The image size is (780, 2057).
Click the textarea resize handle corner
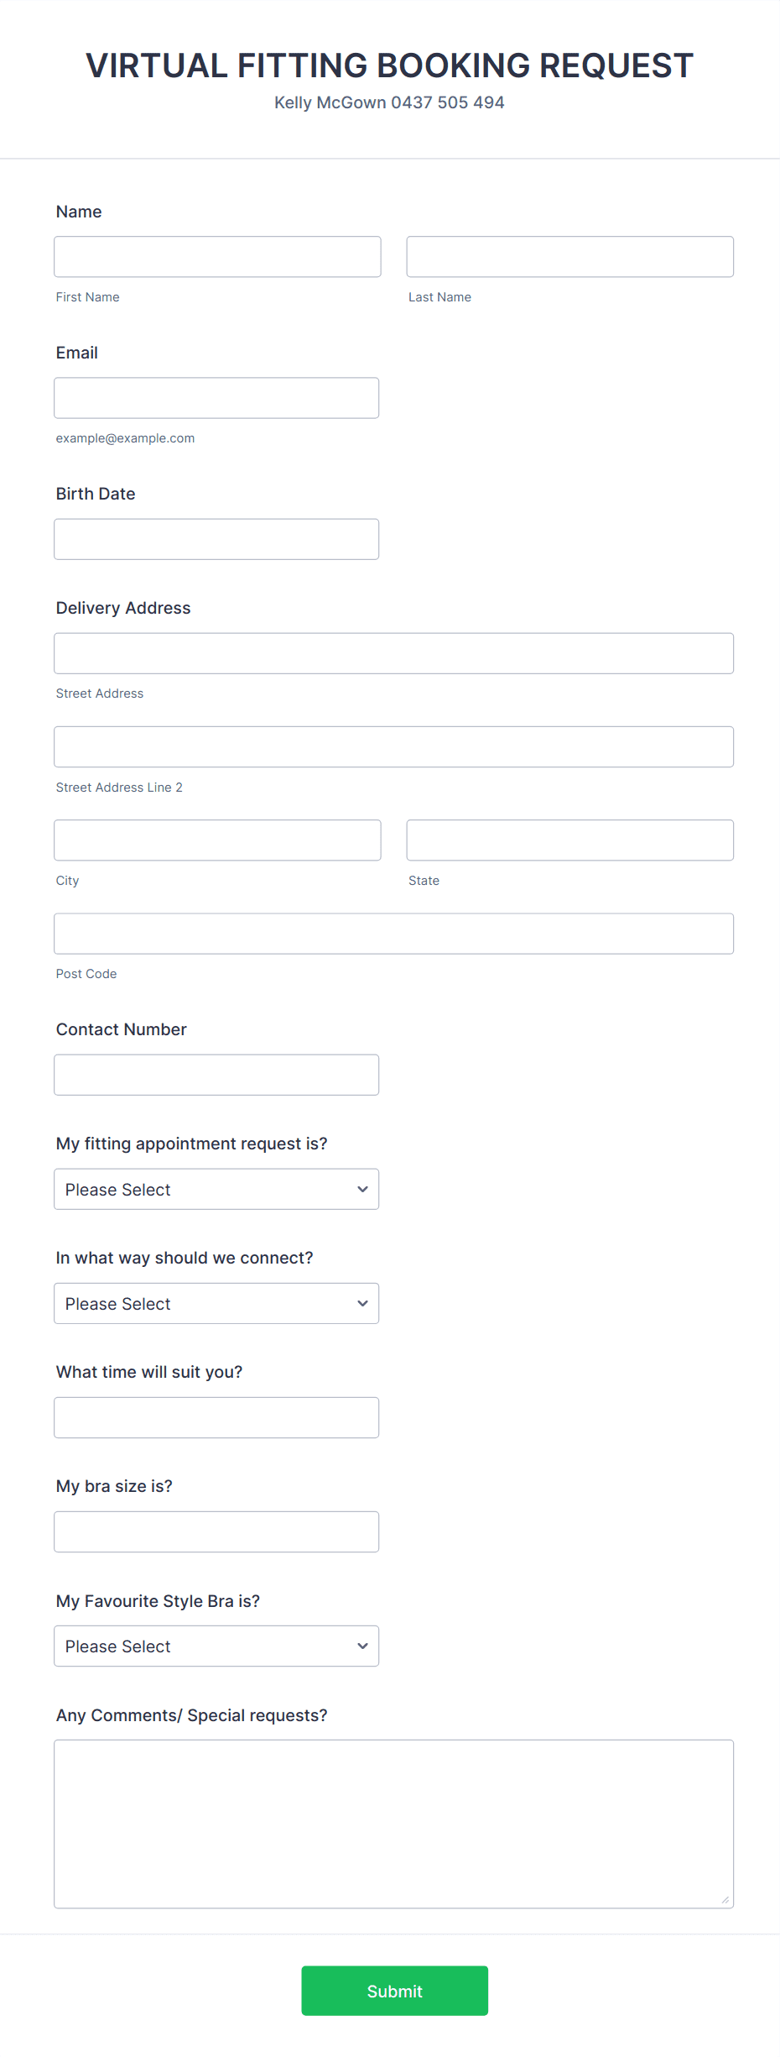725,1900
